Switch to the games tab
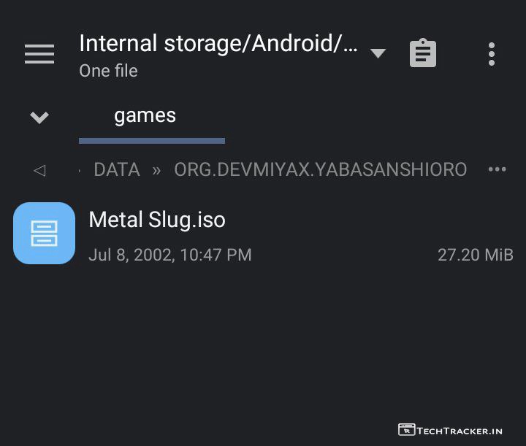This screenshot has width=526, height=446. (145, 115)
